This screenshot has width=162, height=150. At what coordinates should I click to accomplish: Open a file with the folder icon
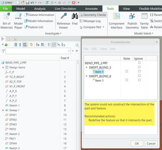23,2
